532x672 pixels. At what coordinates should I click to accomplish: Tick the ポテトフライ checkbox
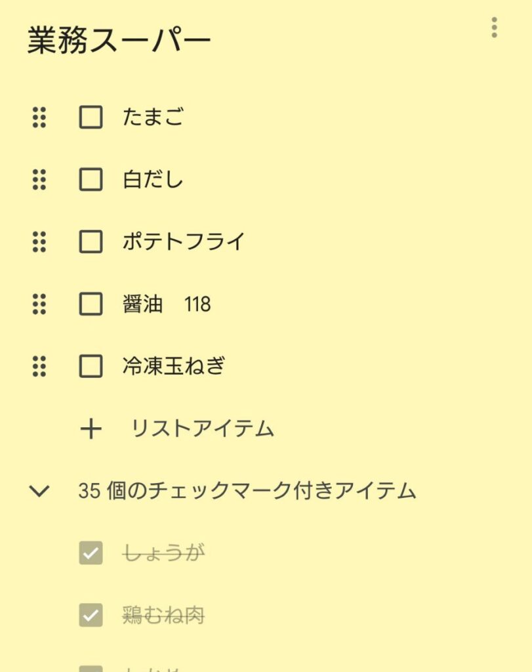[x=91, y=241]
